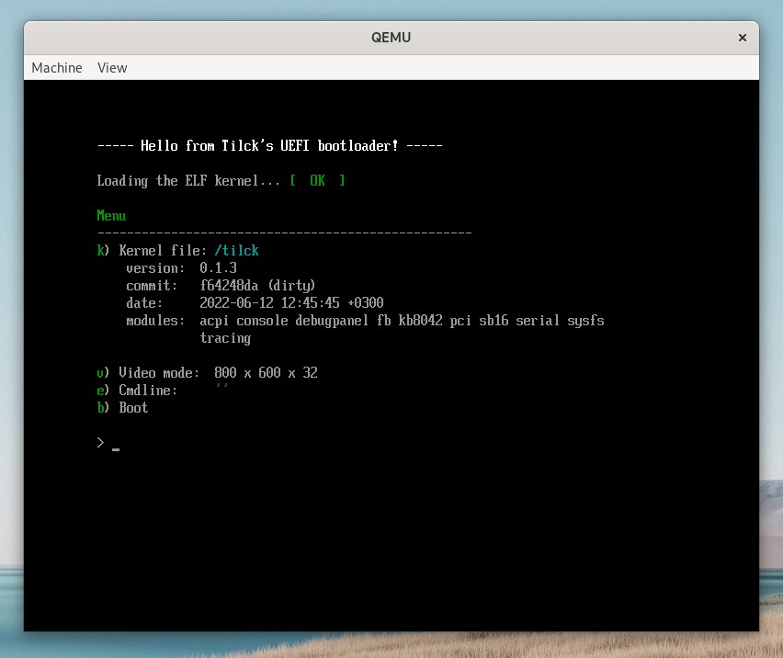Open the View menu
Viewport: 783px width, 658px height.
tap(112, 67)
